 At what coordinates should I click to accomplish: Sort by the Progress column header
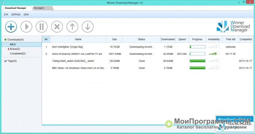click(197, 39)
